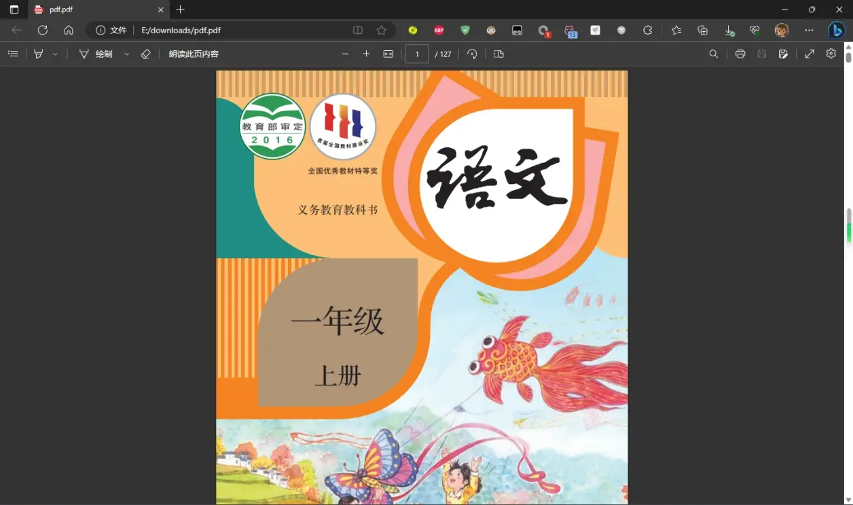Image resolution: width=853 pixels, height=505 pixels.
Task: Open the Bing Copilot sidebar
Action: (x=837, y=30)
